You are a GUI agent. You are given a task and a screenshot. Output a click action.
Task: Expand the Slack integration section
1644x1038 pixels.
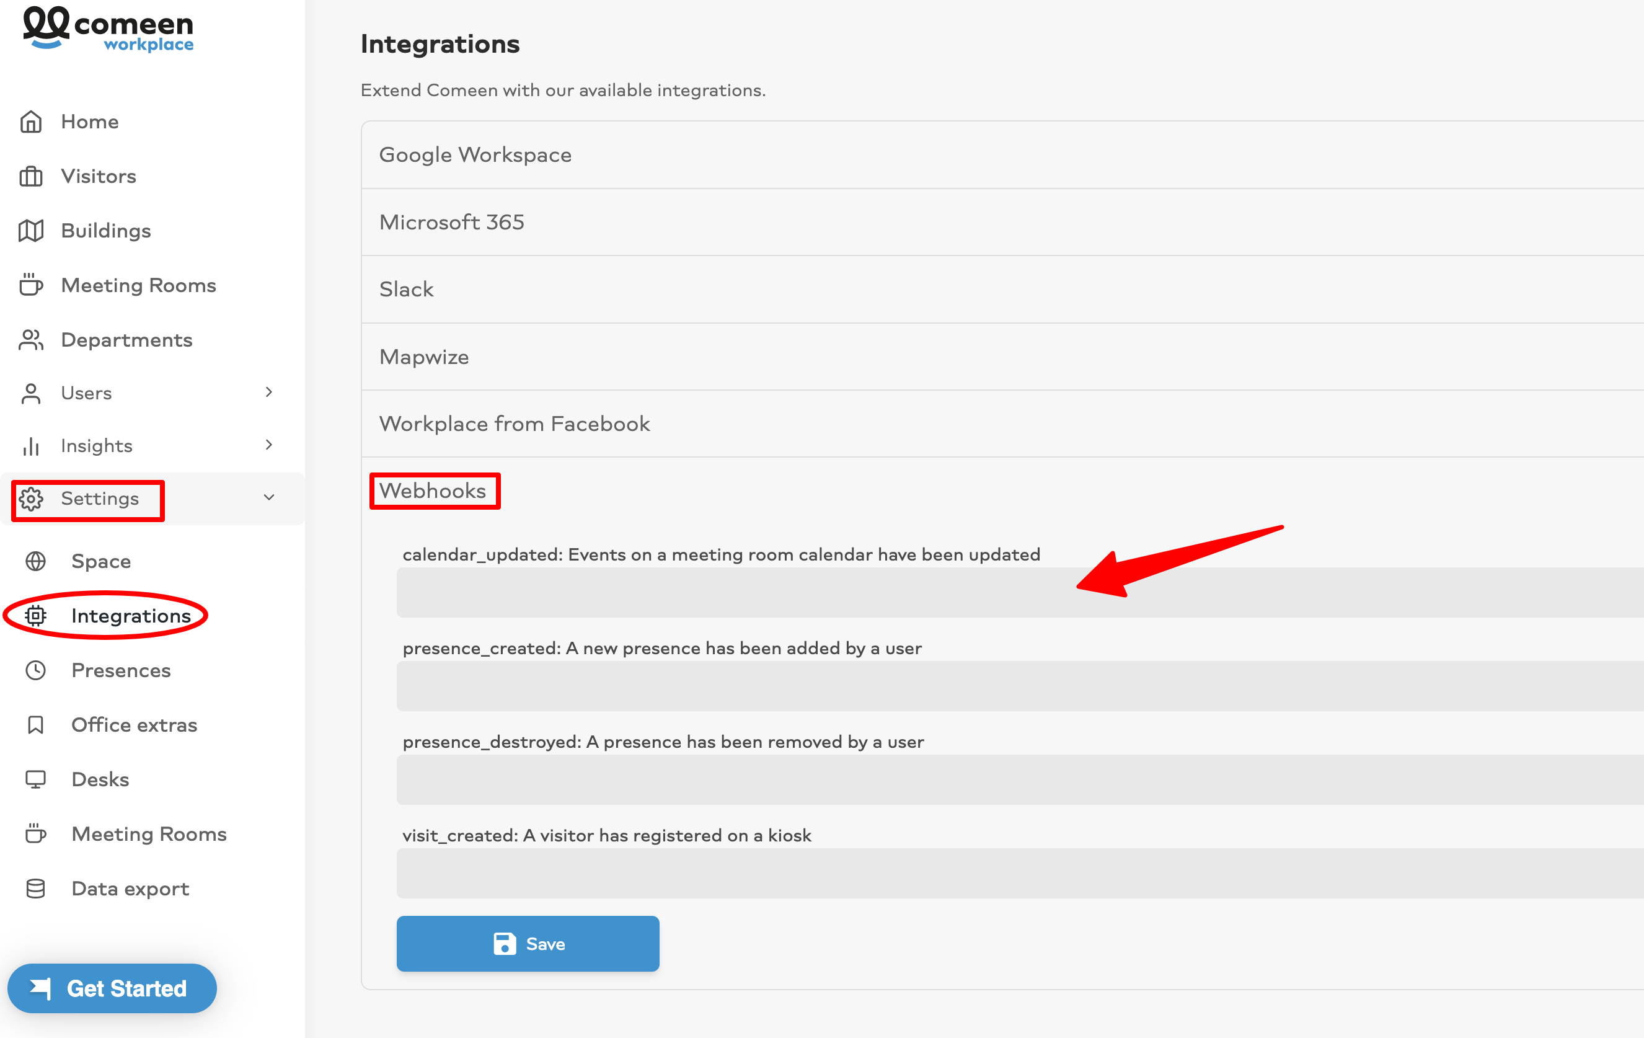[1002, 290]
